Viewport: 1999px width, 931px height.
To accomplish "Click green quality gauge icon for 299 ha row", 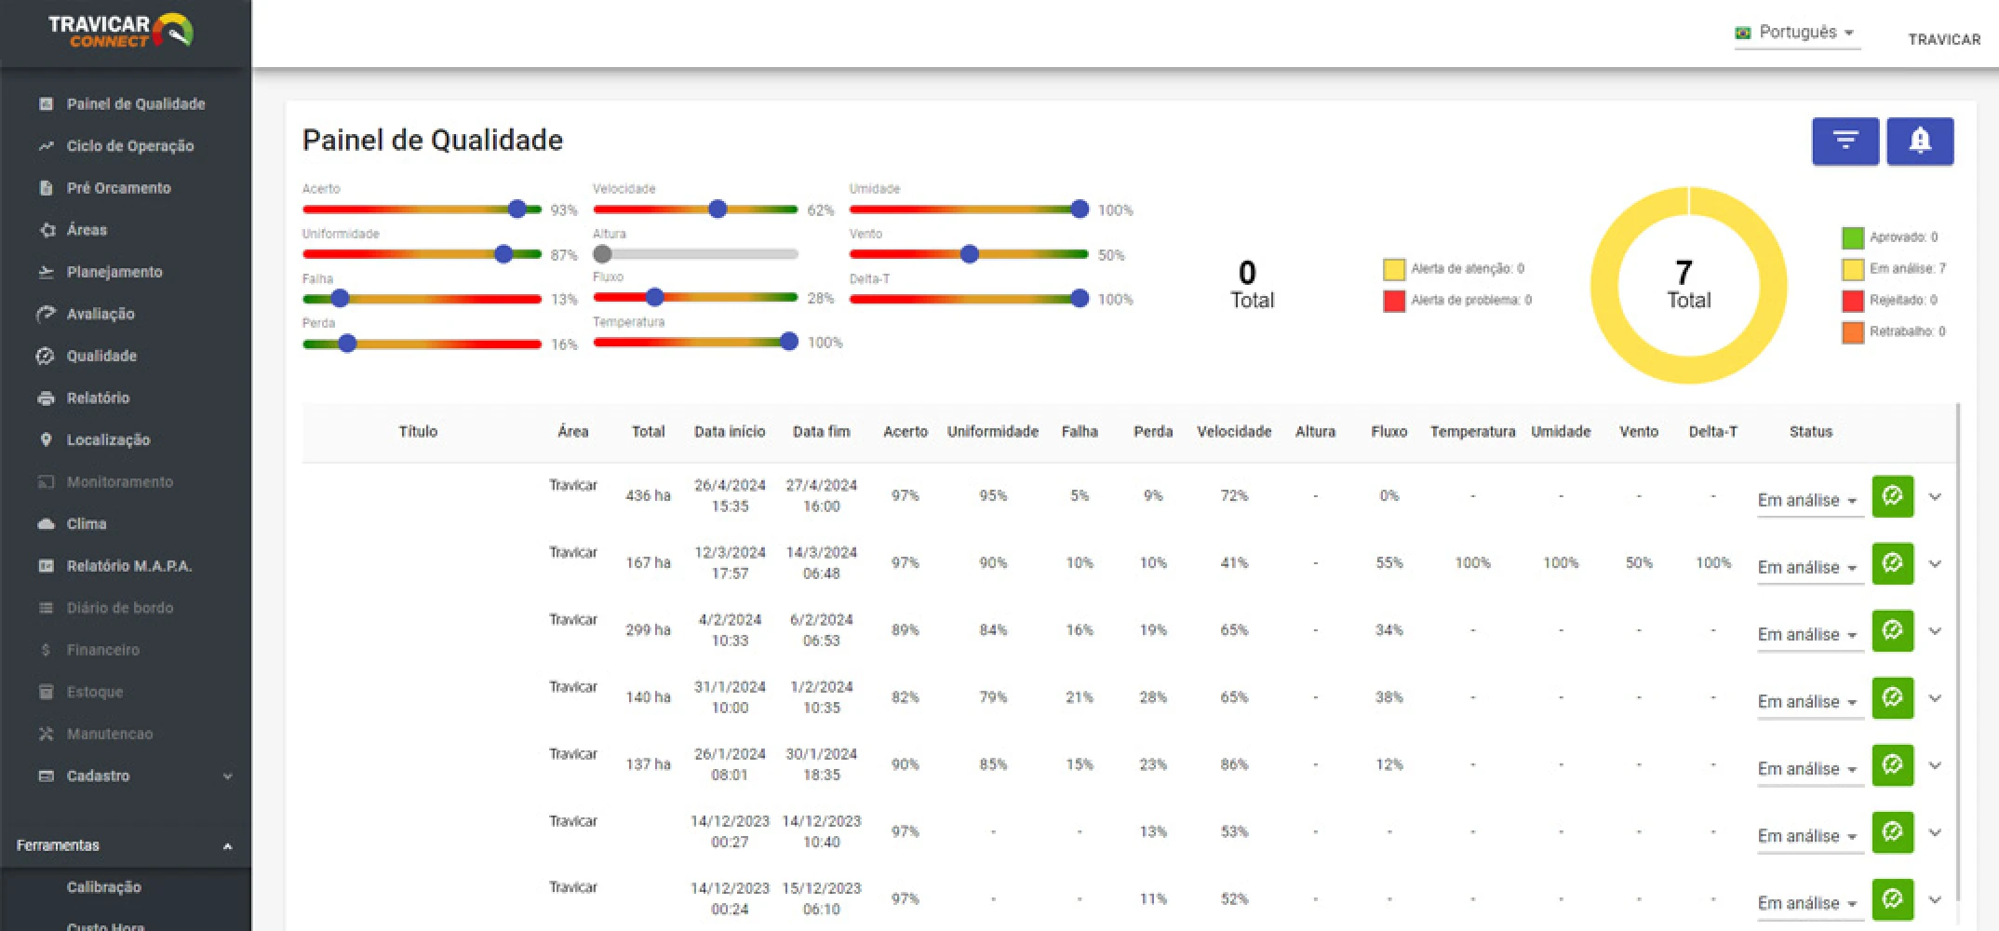I will coord(1892,630).
